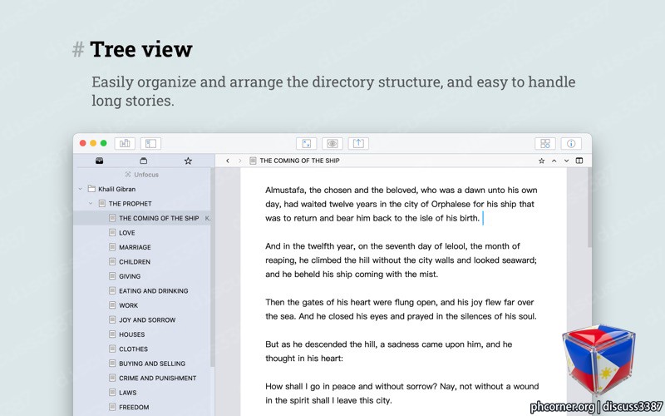Switch to the favorites star tab
This screenshot has height=416, width=665.
188,161
